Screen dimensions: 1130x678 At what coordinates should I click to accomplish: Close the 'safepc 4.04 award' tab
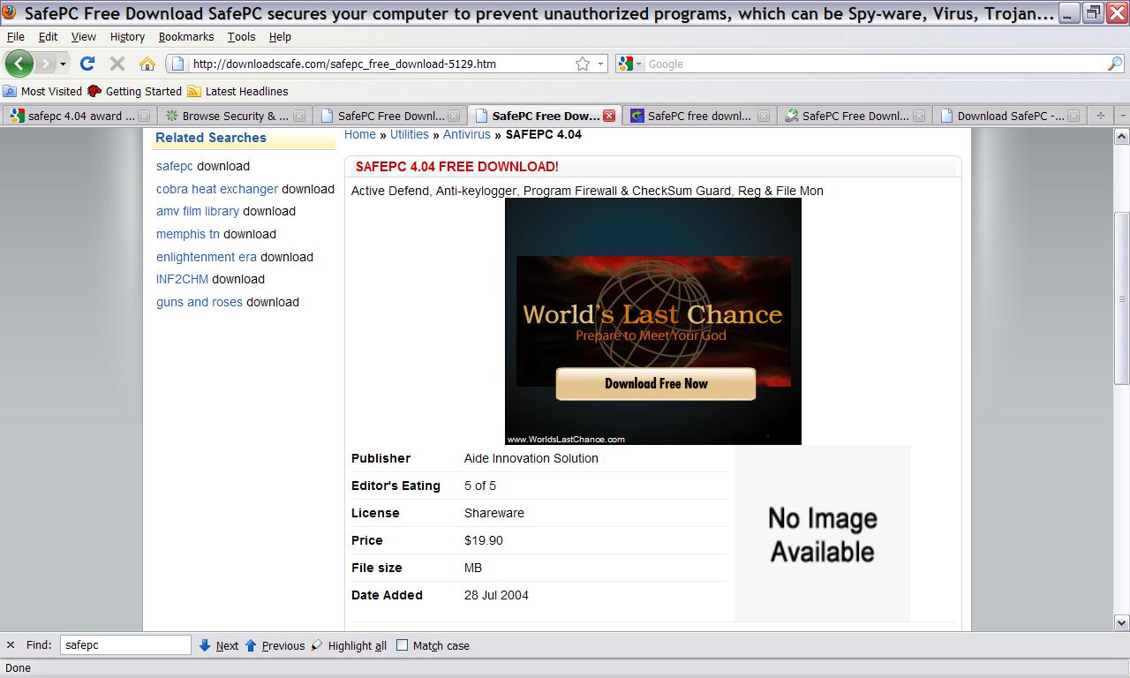(144, 116)
